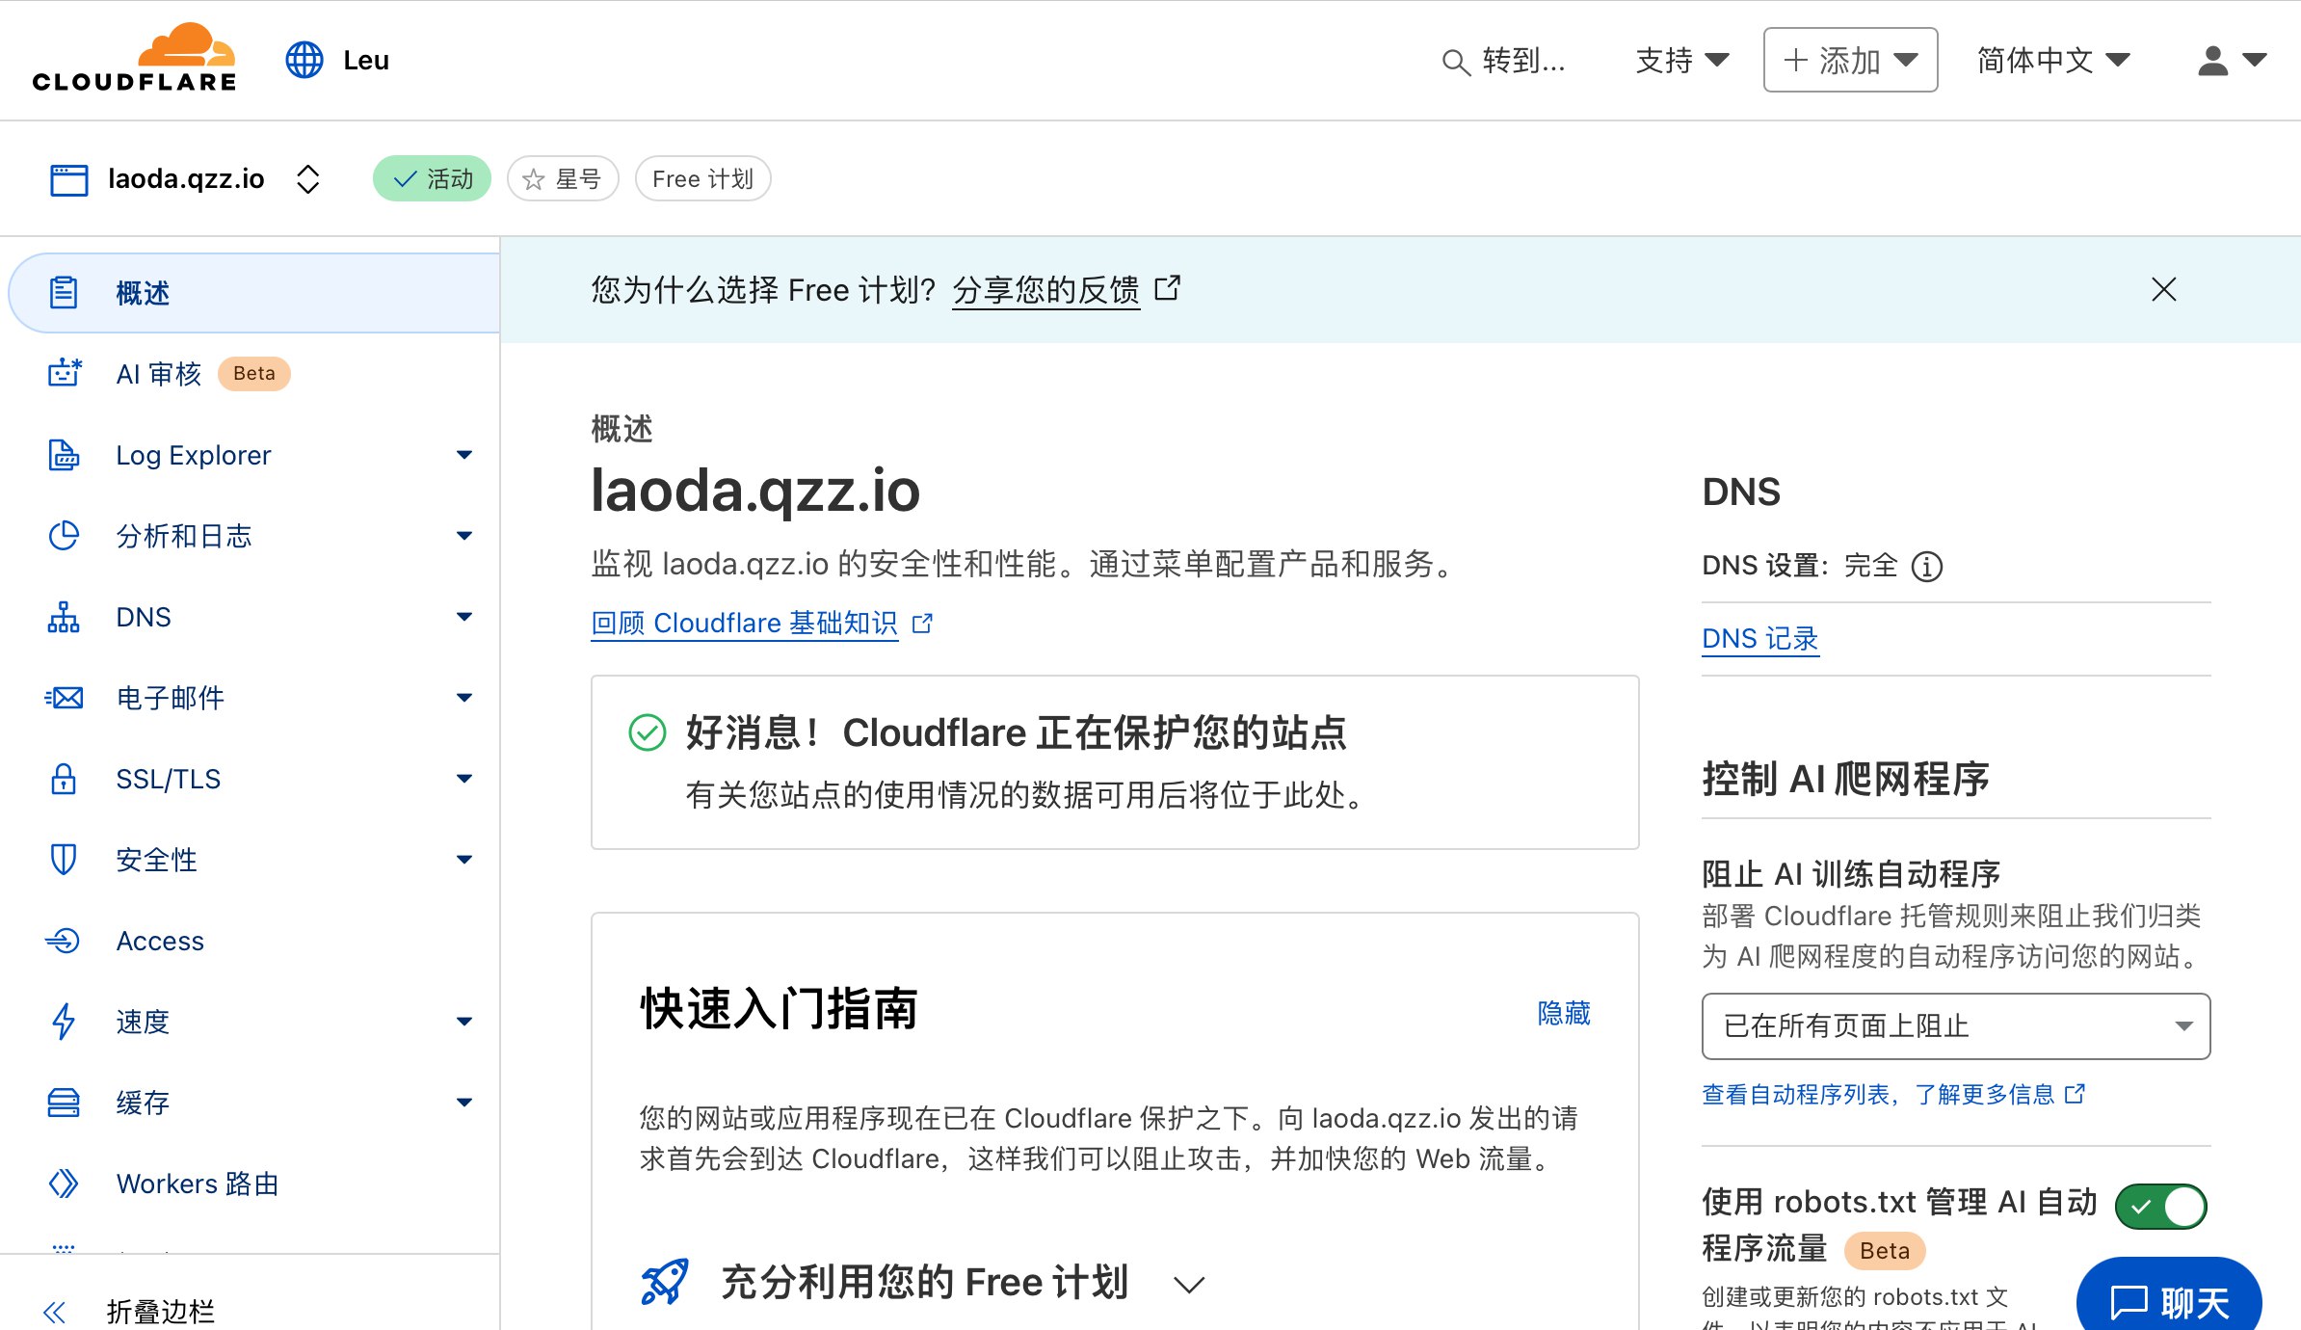Open the 简体中文 language selector

(2053, 60)
